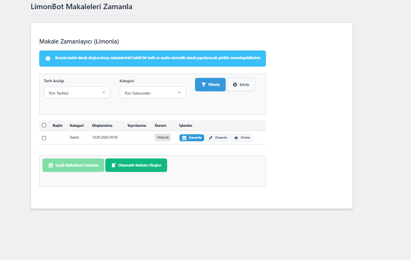Click the Sıfırla reset button

241,85
